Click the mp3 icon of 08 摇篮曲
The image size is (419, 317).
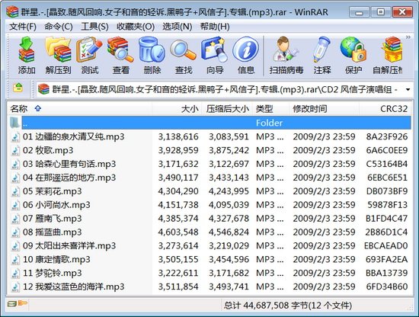(x=15, y=232)
